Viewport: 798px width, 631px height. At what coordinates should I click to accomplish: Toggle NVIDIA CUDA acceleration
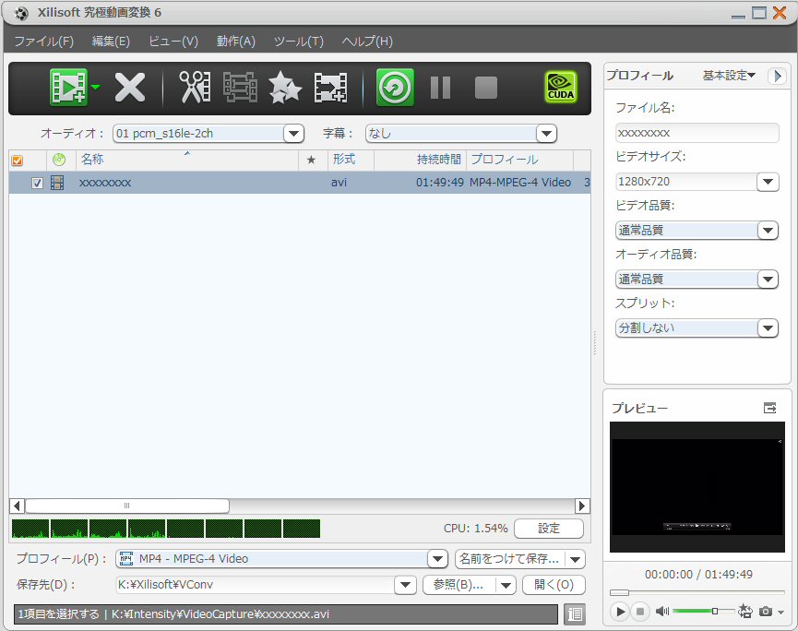[561, 88]
